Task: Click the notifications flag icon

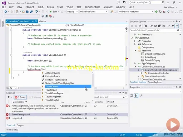Action: coord(124,2)
